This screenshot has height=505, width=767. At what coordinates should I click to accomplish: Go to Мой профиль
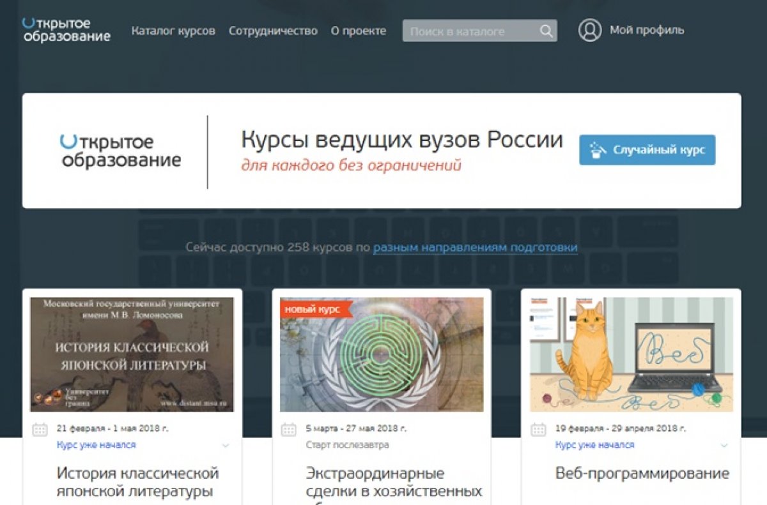(647, 30)
